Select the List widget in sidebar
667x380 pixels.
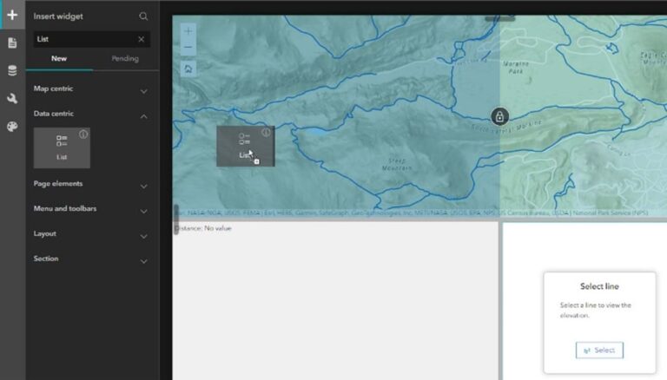click(x=62, y=147)
